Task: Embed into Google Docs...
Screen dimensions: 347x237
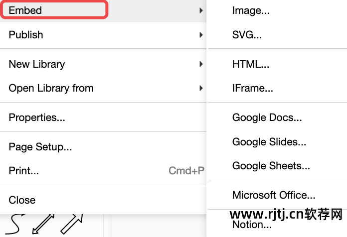Action: click(x=267, y=118)
